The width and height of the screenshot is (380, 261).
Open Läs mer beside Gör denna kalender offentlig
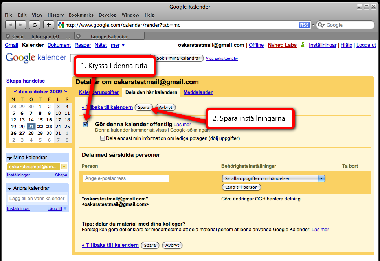tap(182, 125)
